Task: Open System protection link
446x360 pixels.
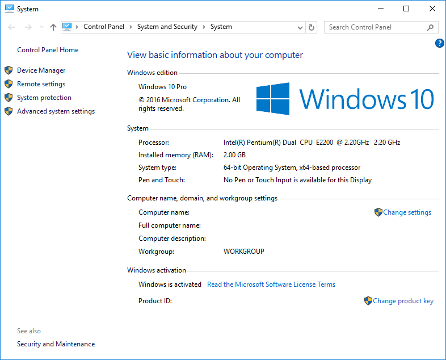Action: (x=44, y=98)
